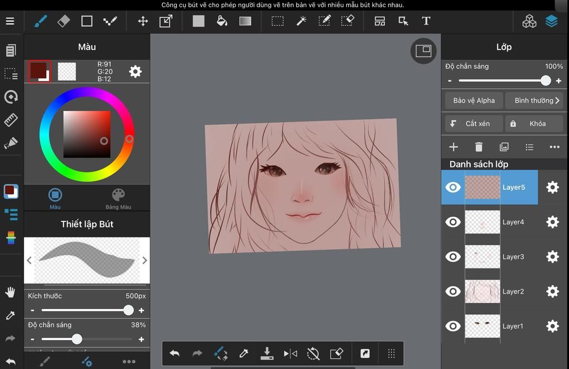
Task: Open Bình thường blend mode dropdown
Action: 534,100
